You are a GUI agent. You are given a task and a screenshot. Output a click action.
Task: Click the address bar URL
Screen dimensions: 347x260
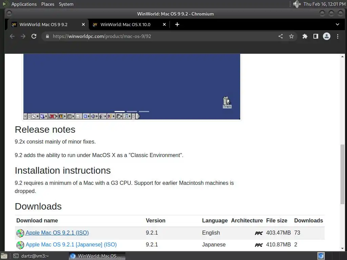point(102,36)
